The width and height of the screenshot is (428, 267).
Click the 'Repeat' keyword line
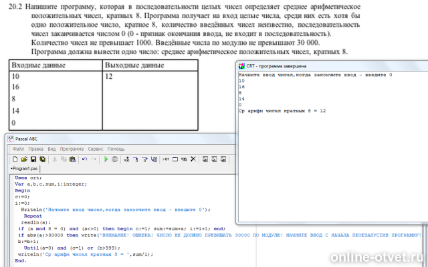[x=33, y=216]
